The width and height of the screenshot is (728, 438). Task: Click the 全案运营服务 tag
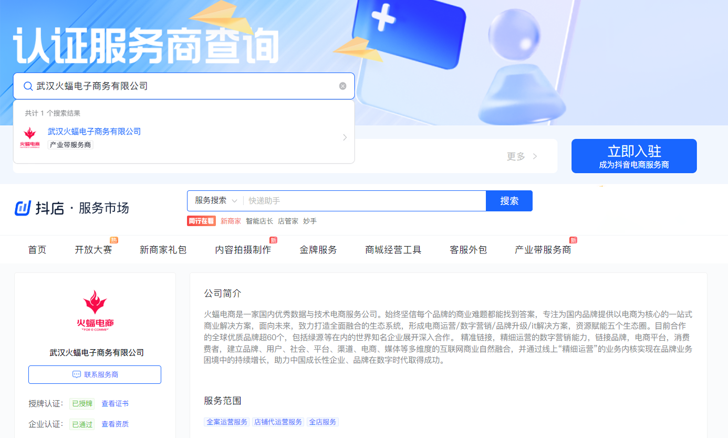tap(227, 422)
